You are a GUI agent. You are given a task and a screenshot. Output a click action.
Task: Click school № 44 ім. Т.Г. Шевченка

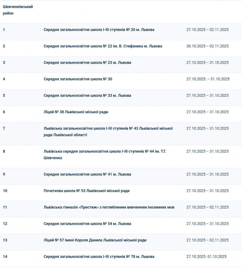point(105,155)
